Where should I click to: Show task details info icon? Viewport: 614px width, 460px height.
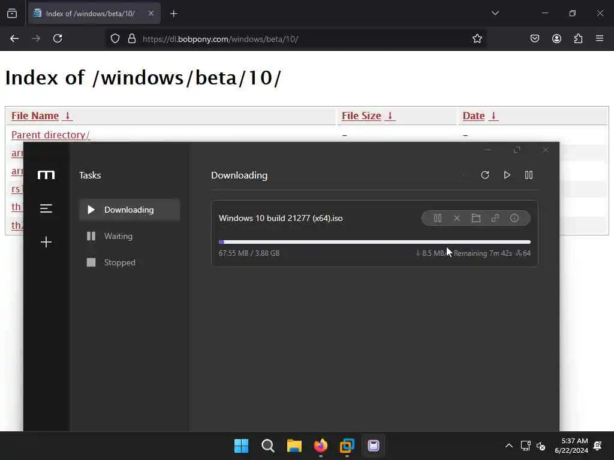pyautogui.click(x=514, y=218)
